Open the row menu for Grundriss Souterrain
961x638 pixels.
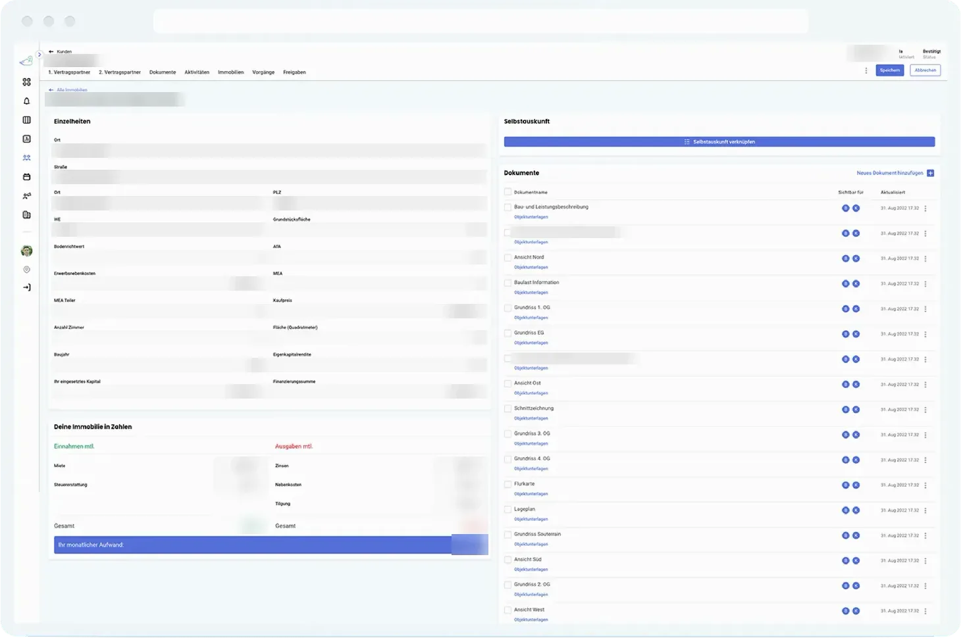pyautogui.click(x=925, y=535)
